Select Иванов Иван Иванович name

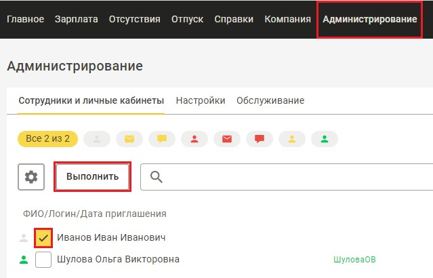111,237
